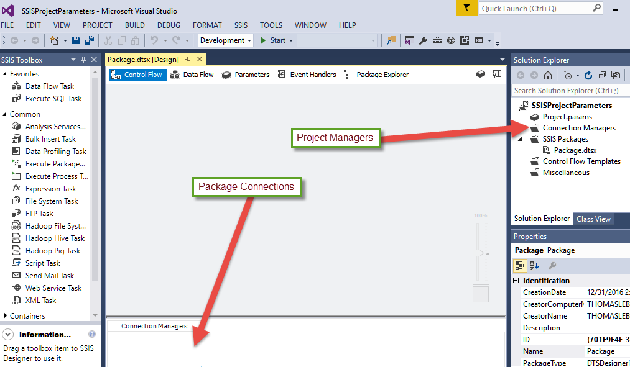Click the designer zoom slider handle
Viewport: 630px width, 367px height.
point(478,253)
